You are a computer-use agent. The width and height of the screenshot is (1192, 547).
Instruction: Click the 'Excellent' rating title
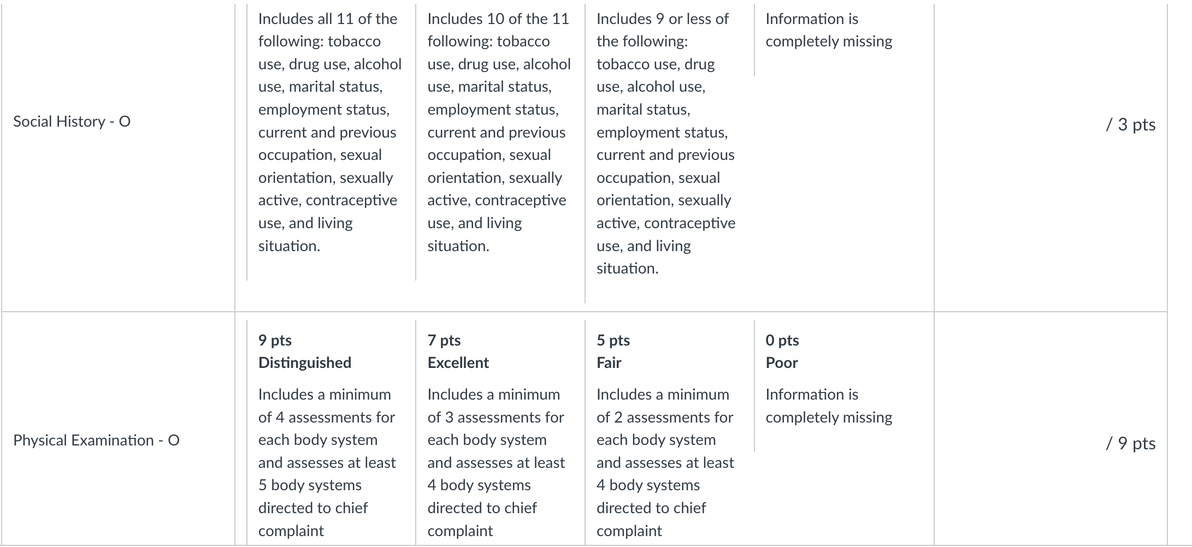pyautogui.click(x=458, y=362)
